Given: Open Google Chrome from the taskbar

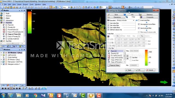Looking at the screenshot, I should click(x=35, y=96).
